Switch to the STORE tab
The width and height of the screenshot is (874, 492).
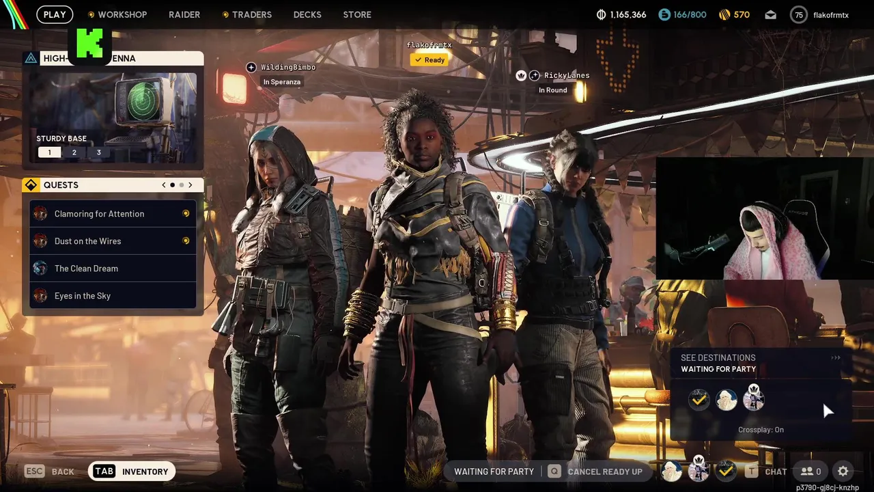[x=357, y=14]
